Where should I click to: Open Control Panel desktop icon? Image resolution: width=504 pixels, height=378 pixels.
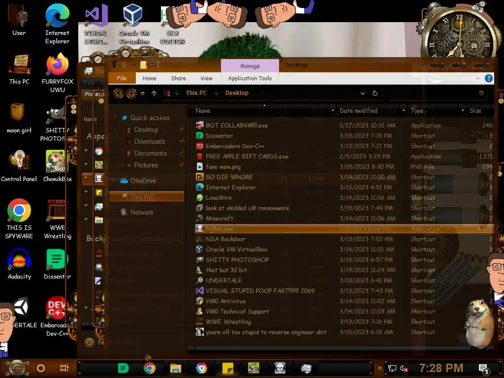point(19,166)
